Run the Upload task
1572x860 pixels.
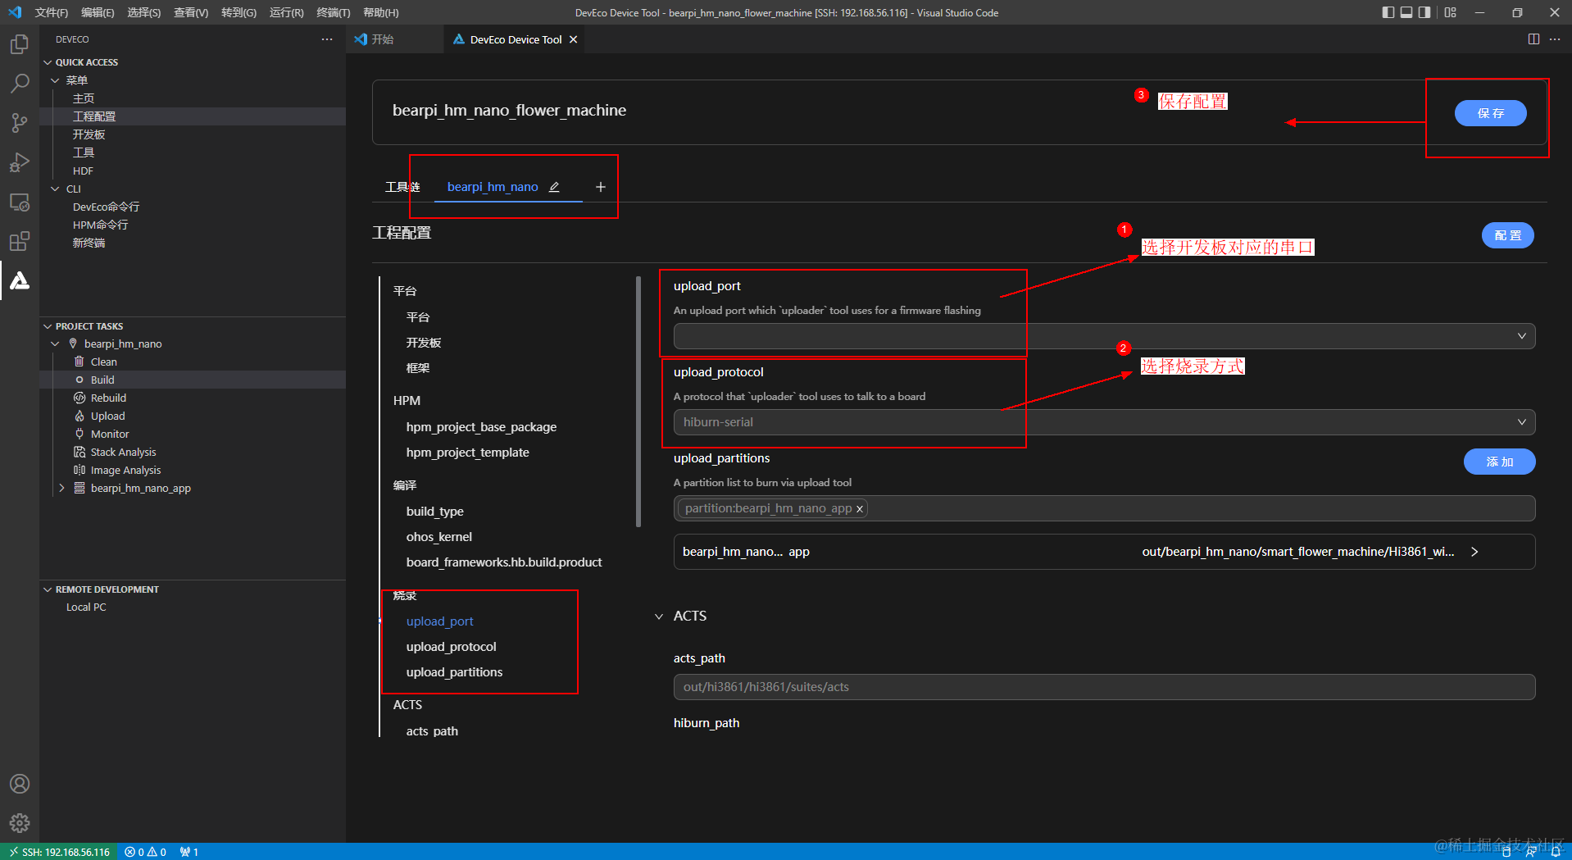click(107, 416)
